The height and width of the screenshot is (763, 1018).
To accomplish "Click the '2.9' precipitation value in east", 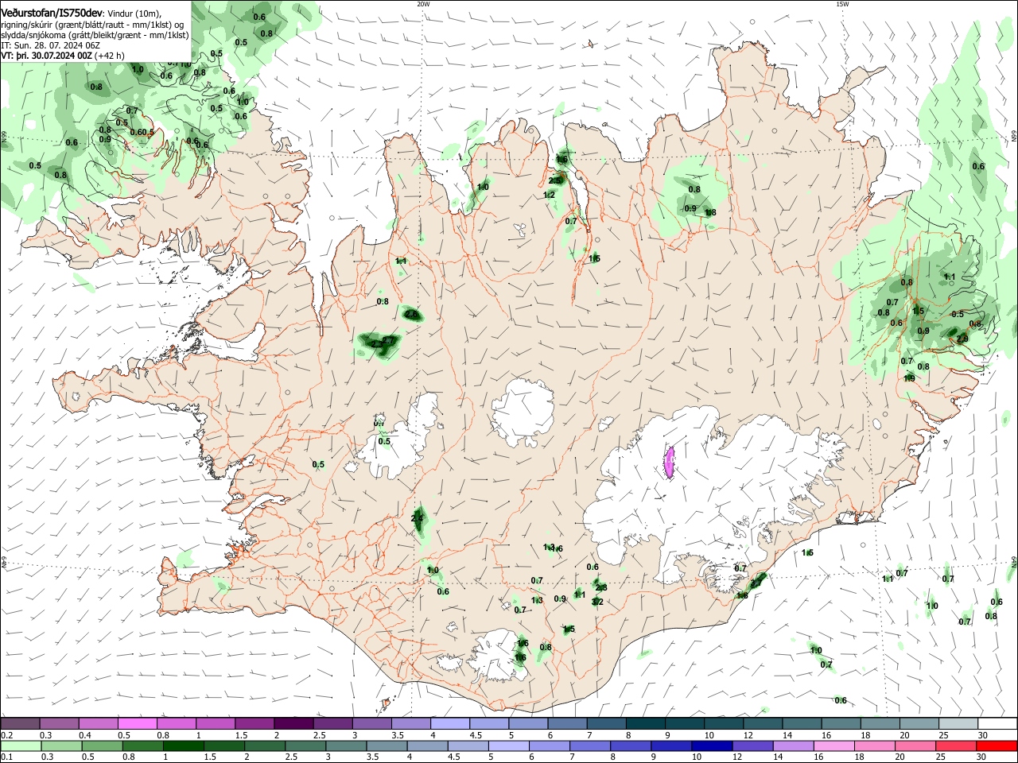I will pyautogui.click(x=962, y=339).
